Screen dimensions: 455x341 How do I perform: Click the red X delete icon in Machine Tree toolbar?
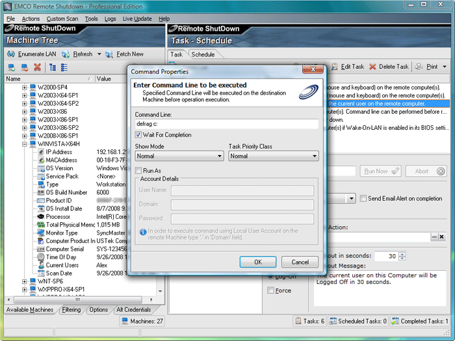[x=37, y=68]
